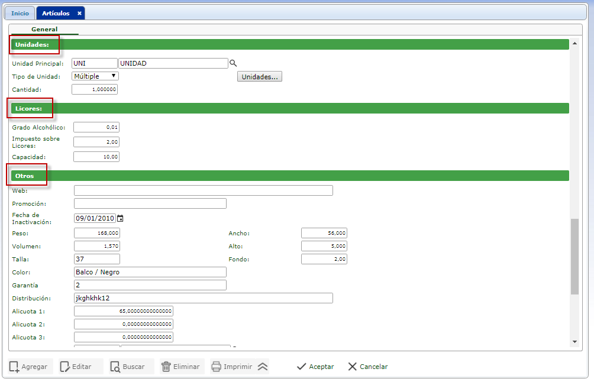Click the Grado Alcohólico field

96,127
